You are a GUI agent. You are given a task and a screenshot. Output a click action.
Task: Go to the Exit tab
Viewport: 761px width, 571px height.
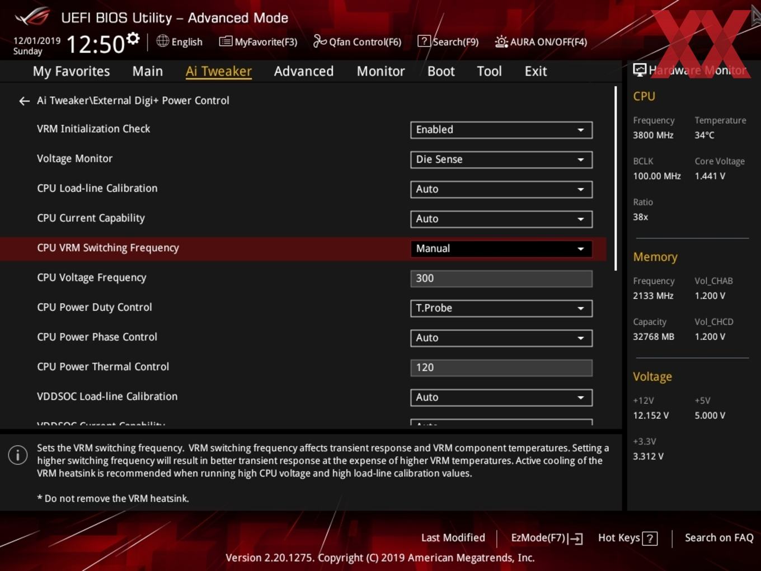point(535,71)
